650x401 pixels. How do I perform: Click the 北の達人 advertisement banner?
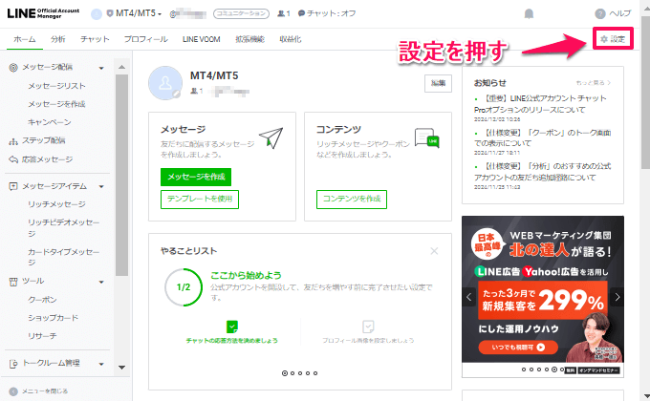point(543,289)
